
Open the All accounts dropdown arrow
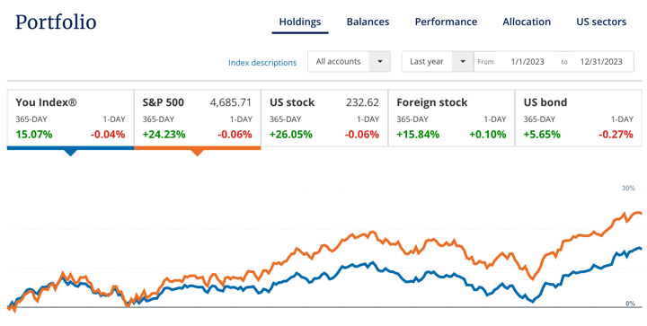click(x=379, y=62)
